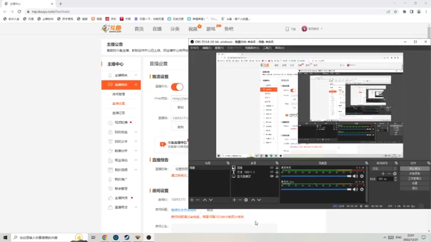Open 直播记录 in the sidebar

[119, 113]
